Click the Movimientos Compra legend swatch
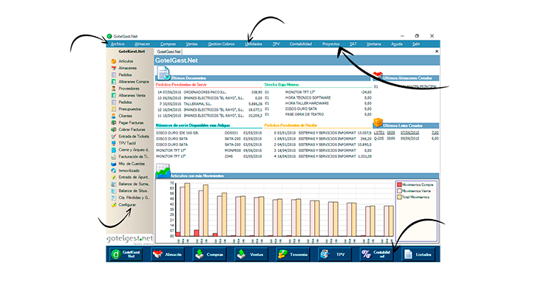This screenshot has width=544, height=295. click(x=399, y=185)
